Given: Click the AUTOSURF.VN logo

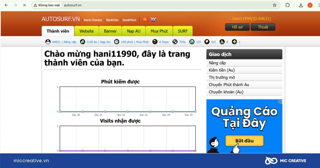Looking at the screenshot, I should [x=61, y=19].
